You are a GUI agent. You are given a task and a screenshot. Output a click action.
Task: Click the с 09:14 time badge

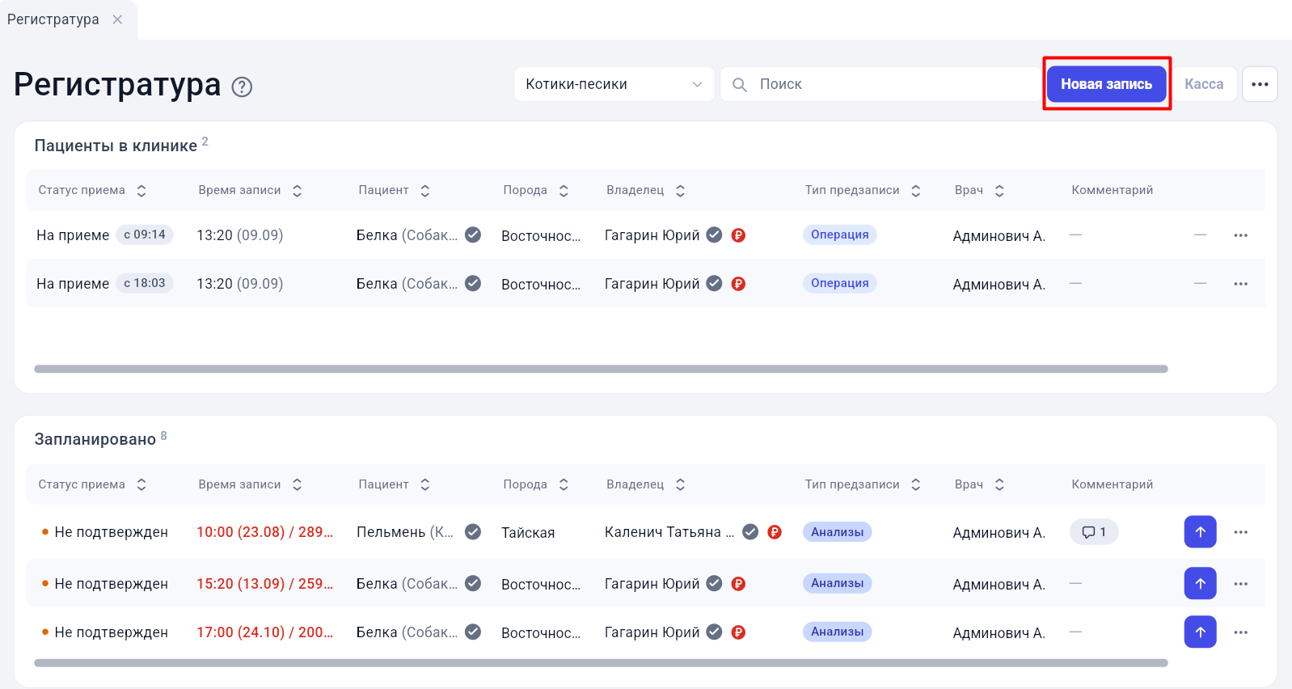[145, 235]
